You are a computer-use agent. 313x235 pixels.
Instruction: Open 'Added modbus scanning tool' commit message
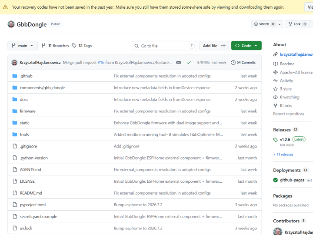(x=168, y=134)
